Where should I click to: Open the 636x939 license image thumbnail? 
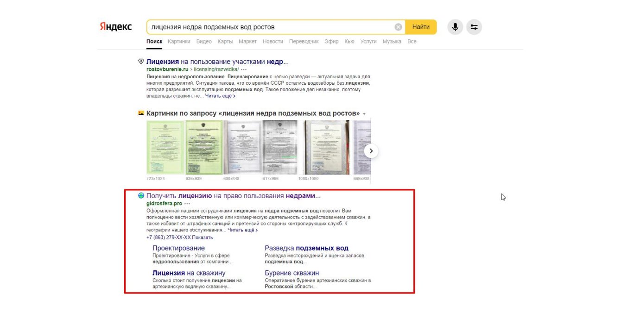coord(204,147)
